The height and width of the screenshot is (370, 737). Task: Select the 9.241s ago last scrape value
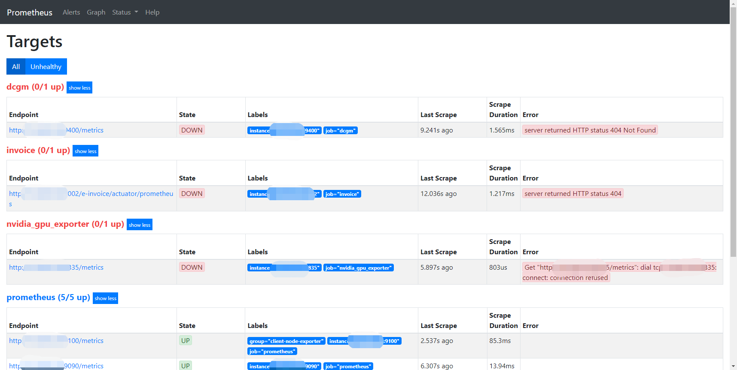(437, 130)
